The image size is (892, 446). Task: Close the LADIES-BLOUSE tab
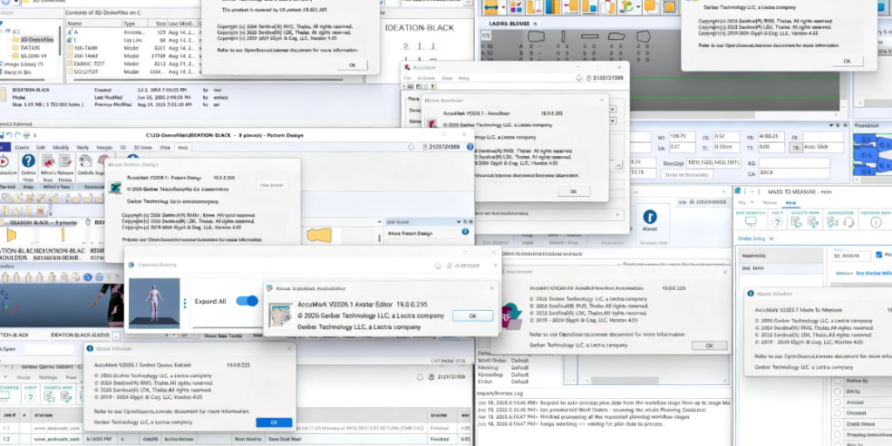coord(535,24)
